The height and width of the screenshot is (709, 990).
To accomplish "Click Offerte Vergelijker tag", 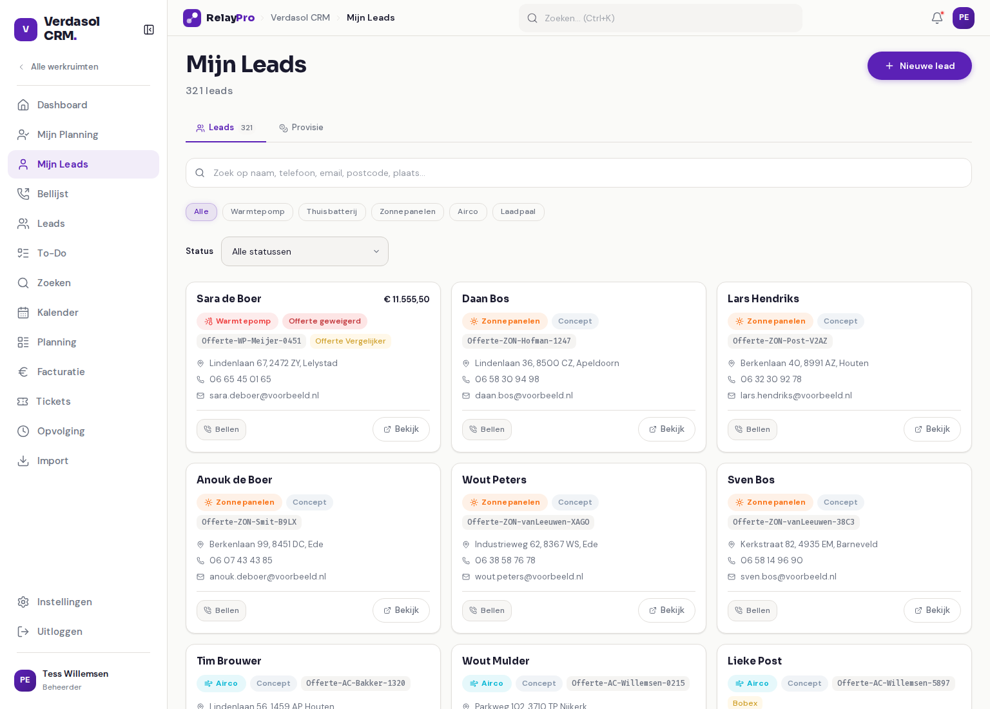I will coord(351,342).
